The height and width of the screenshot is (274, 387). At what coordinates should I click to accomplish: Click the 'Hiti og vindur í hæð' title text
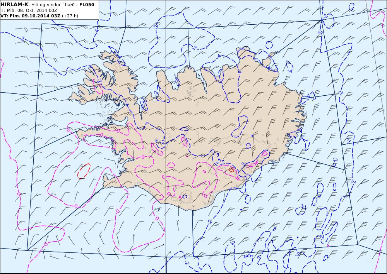[53, 5]
